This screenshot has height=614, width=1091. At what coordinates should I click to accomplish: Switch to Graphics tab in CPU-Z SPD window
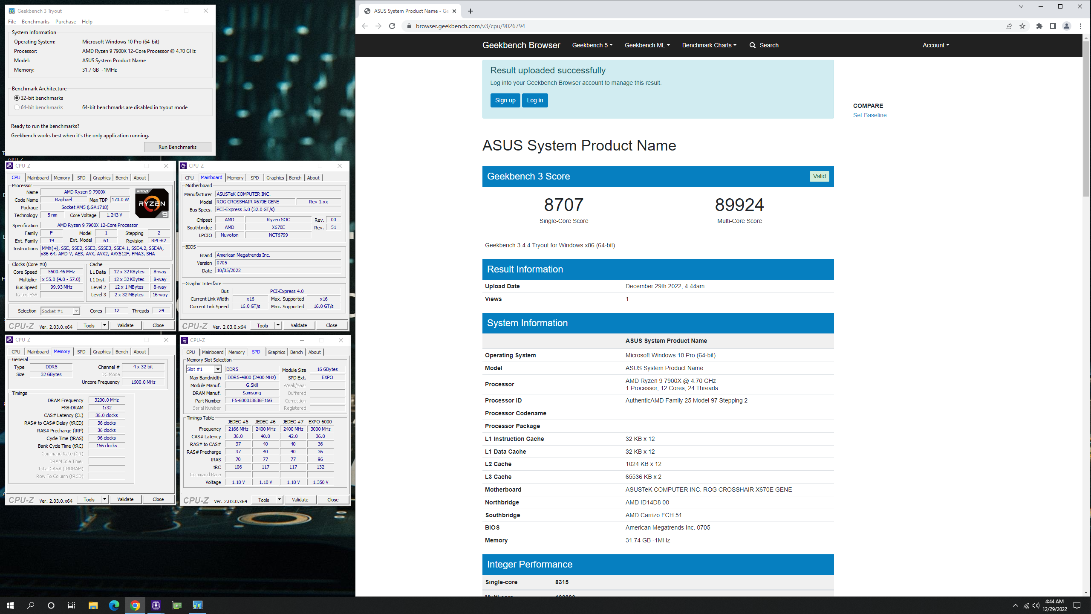pos(276,352)
